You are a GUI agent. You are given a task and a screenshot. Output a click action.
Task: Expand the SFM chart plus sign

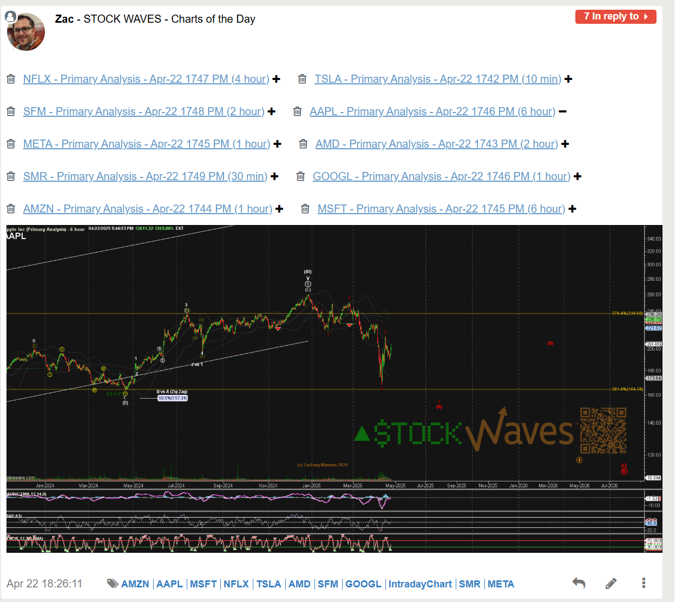point(272,112)
